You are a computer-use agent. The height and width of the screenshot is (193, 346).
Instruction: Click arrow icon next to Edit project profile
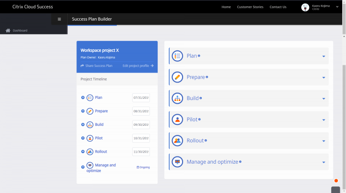click(152, 65)
